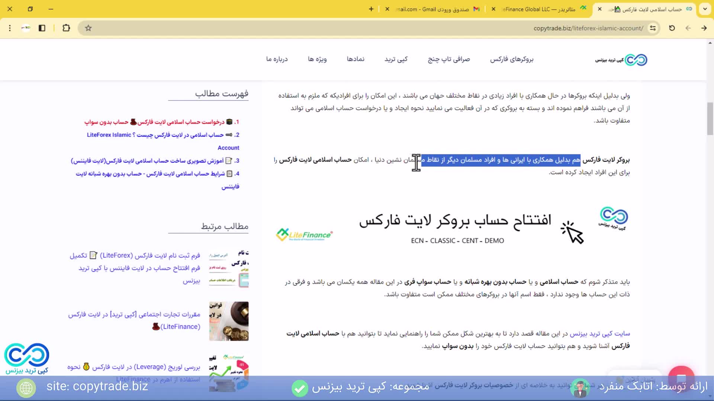Screen dimensions: 714x401
Task: Open the Chrome side panel icon
Action: pos(42,28)
